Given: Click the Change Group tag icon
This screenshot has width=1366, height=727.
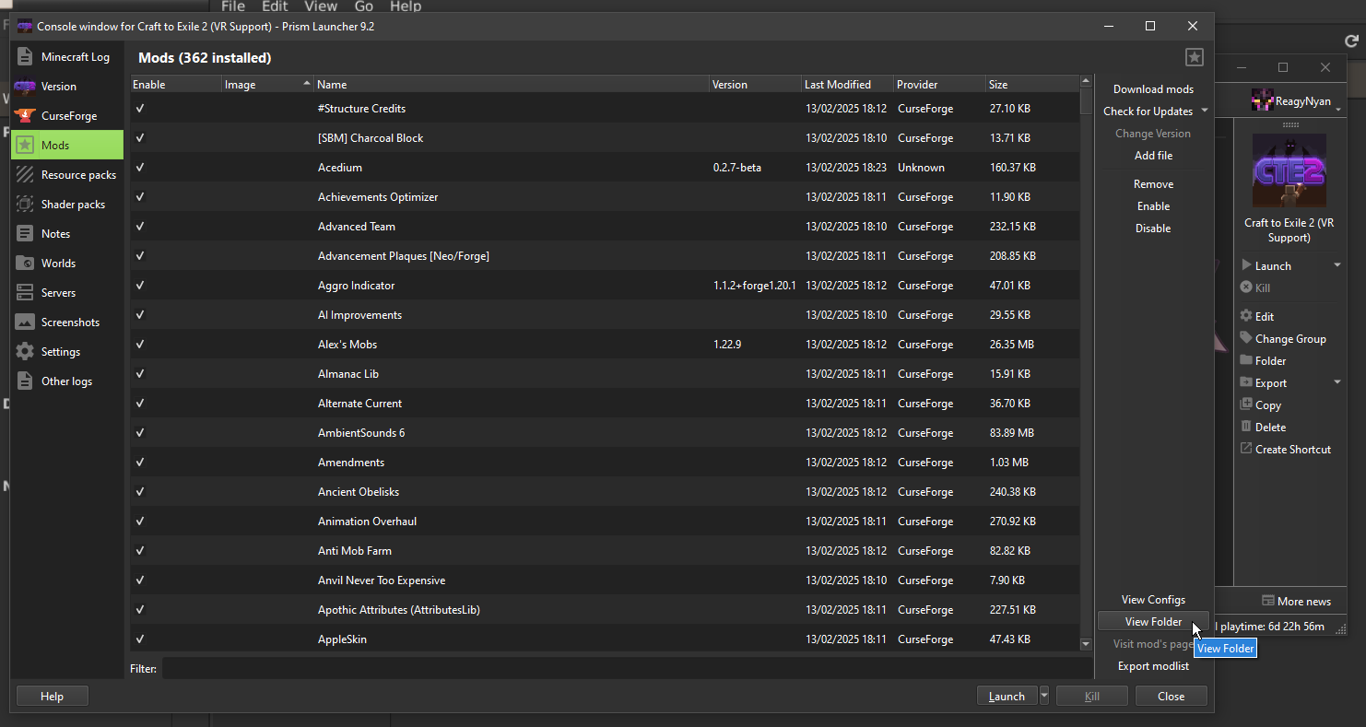Looking at the screenshot, I should [1246, 338].
